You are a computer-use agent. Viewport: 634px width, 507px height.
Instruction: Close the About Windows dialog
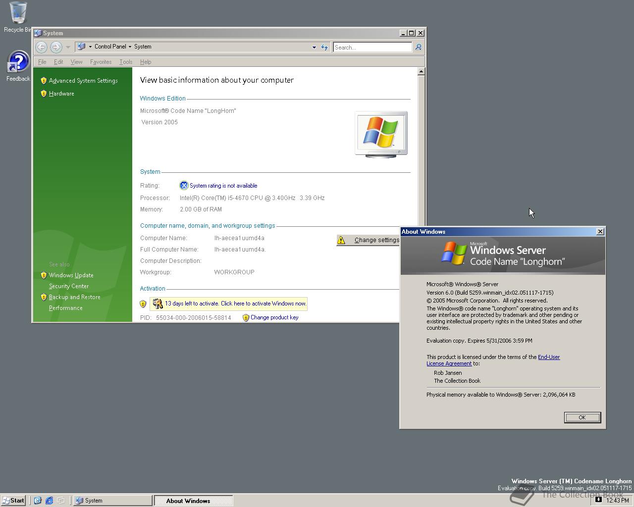click(x=600, y=232)
